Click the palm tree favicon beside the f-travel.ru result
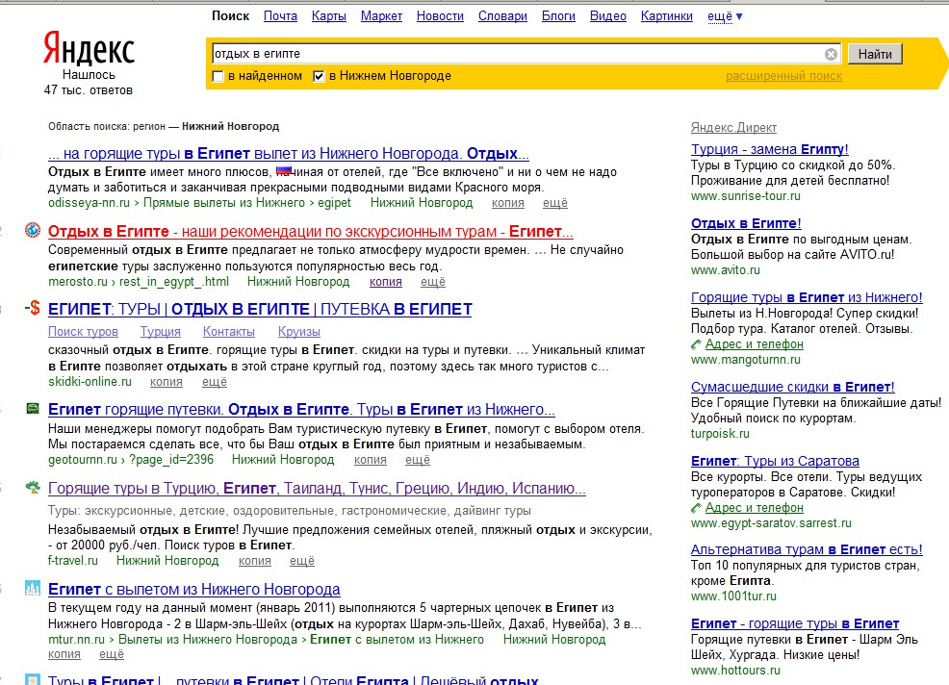 pyautogui.click(x=33, y=487)
